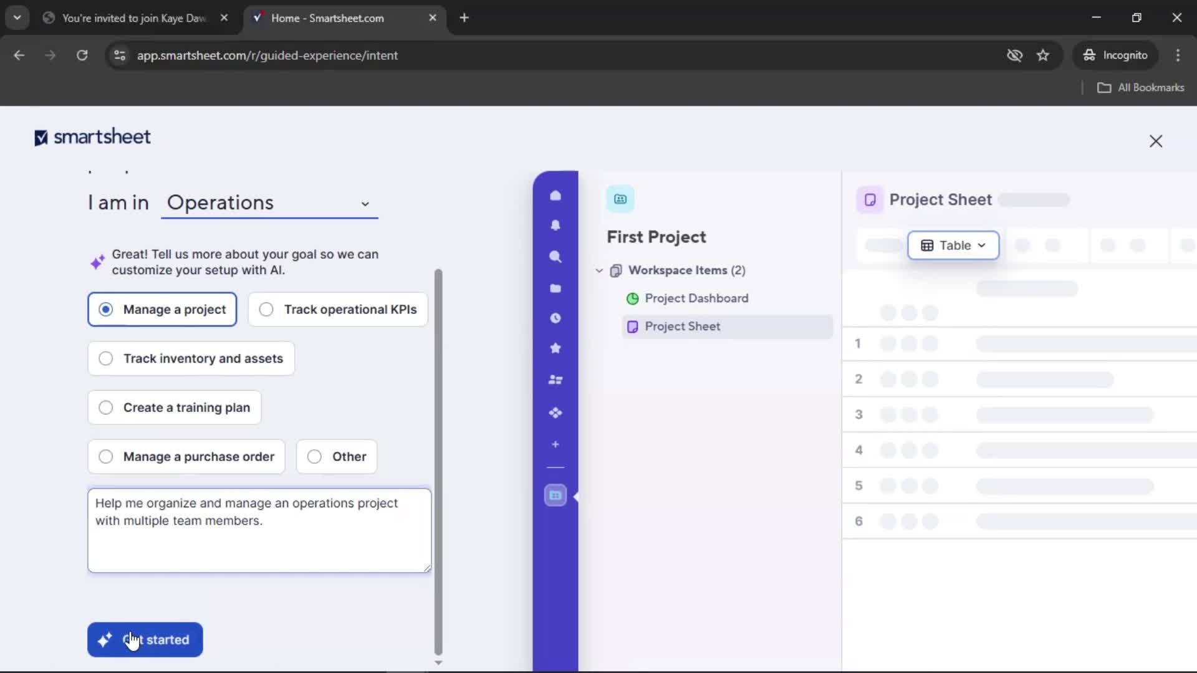This screenshot has height=673, width=1197.
Task: Select Track operational KPIs option
Action: [338, 310]
